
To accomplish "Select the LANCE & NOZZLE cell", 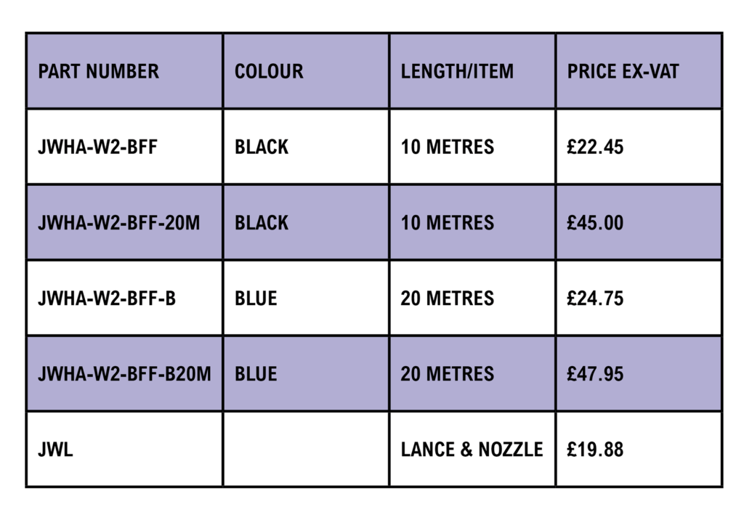I will [472, 450].
